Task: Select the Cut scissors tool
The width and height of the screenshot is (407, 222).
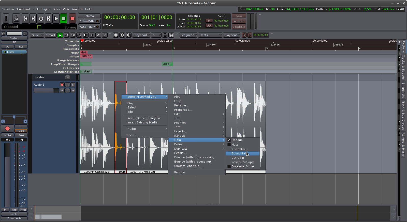Action: click(x=73, y=35)
